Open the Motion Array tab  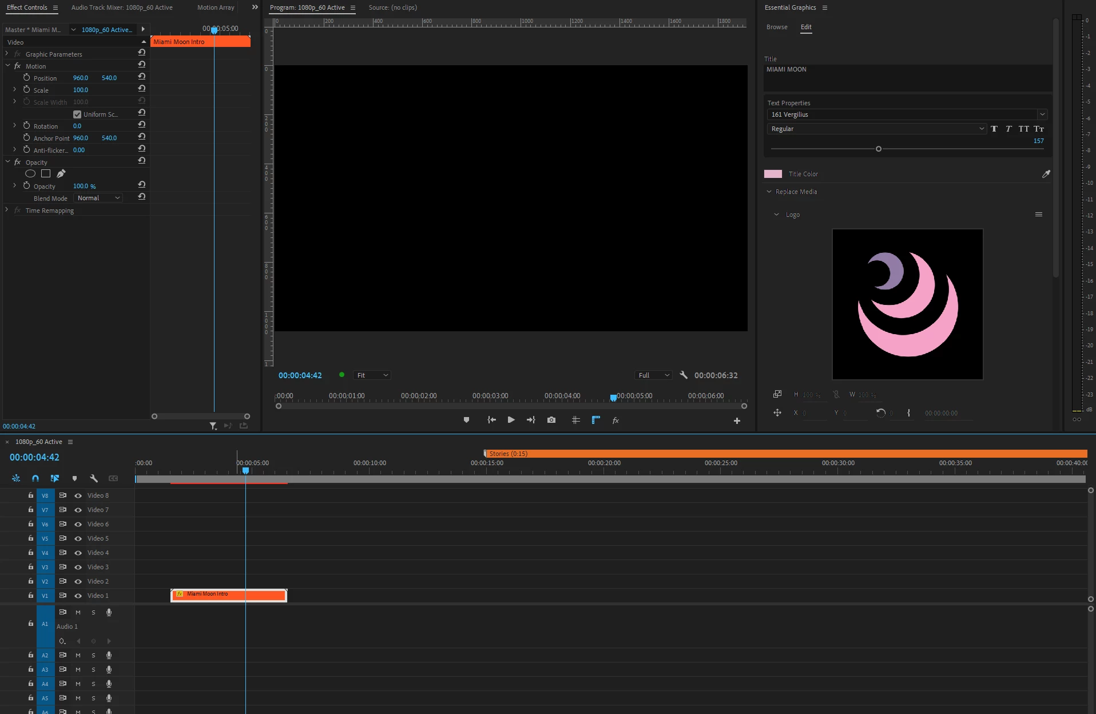point(216,7)
